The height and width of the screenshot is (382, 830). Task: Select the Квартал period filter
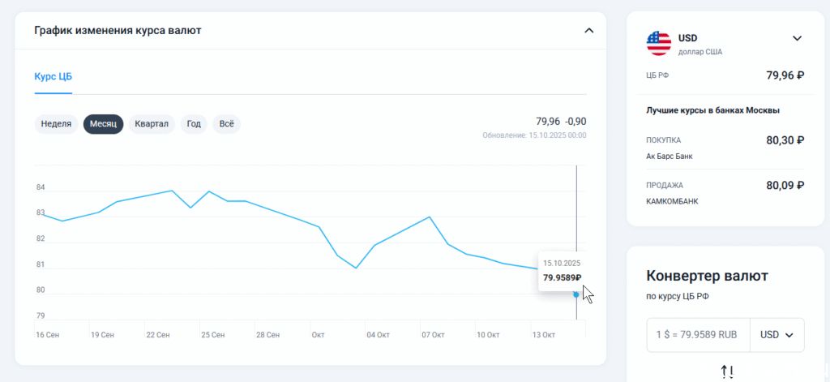pos(152,124)
